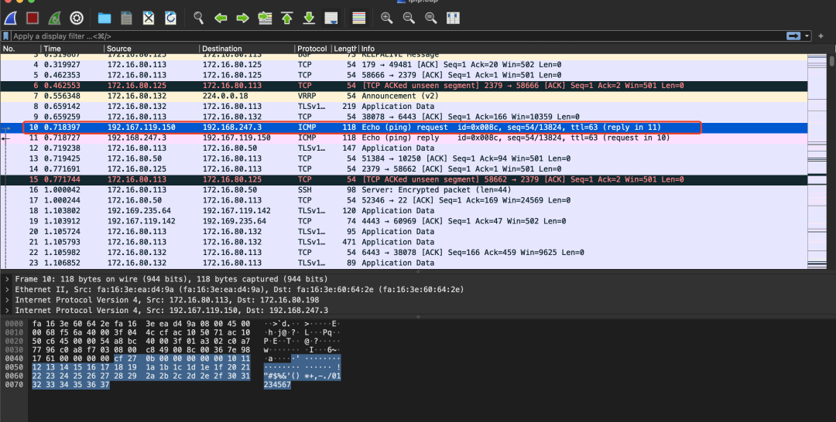The image size is (836, 422).
Task: Stop the capture with the red square
Action: point(33,17)
